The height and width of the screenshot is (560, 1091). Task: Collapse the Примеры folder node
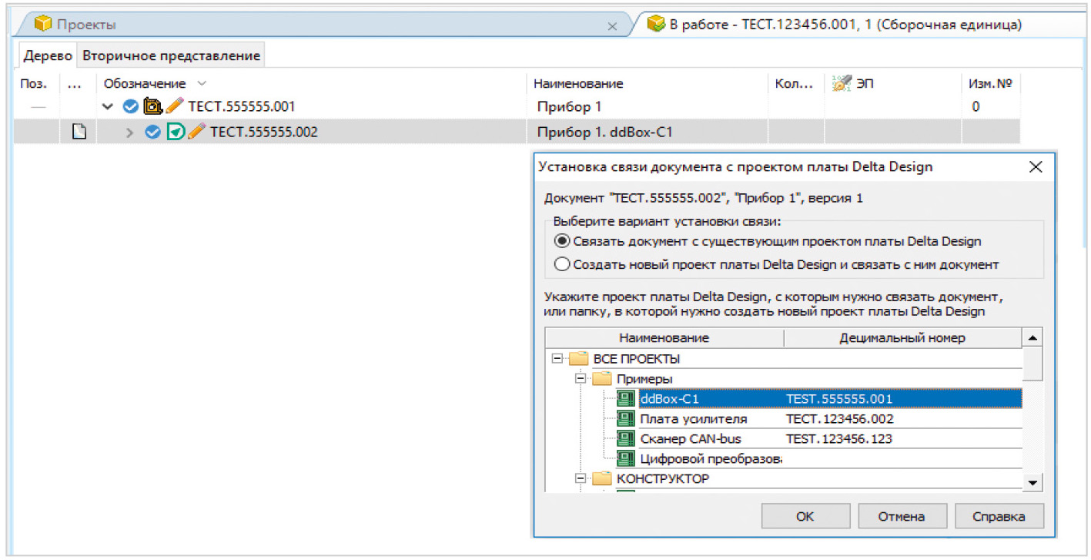(x=581, y=379)
